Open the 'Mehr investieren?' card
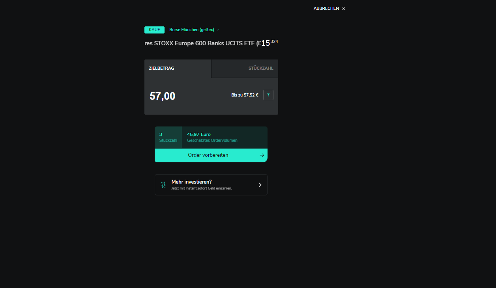Viewport: 496px width, 288px height. pos(211,185)
